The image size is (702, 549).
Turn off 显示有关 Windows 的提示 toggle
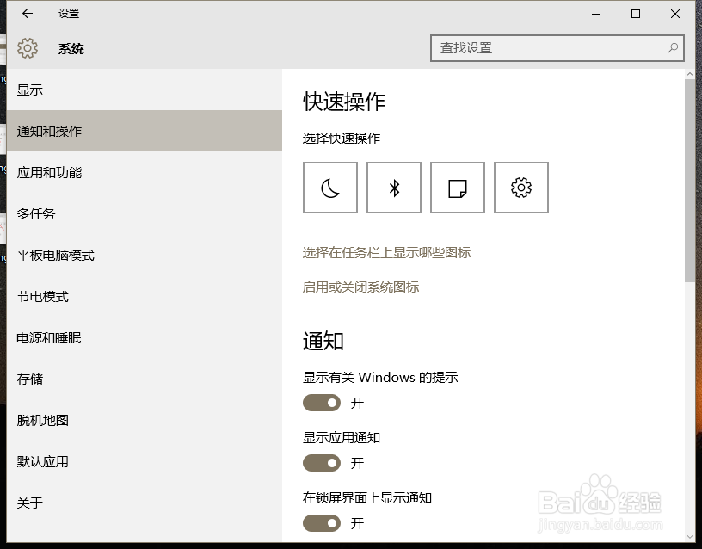point(322,403)
